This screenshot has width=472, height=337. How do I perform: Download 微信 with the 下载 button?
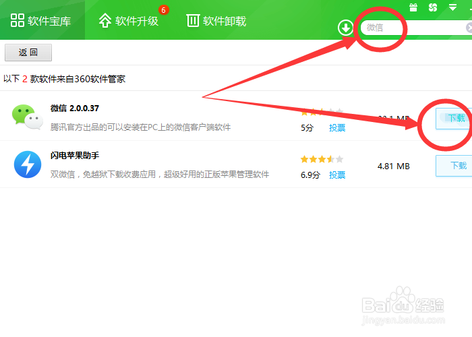(454, 119)
